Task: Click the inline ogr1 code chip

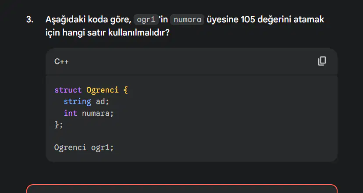Action: point(146,19)
